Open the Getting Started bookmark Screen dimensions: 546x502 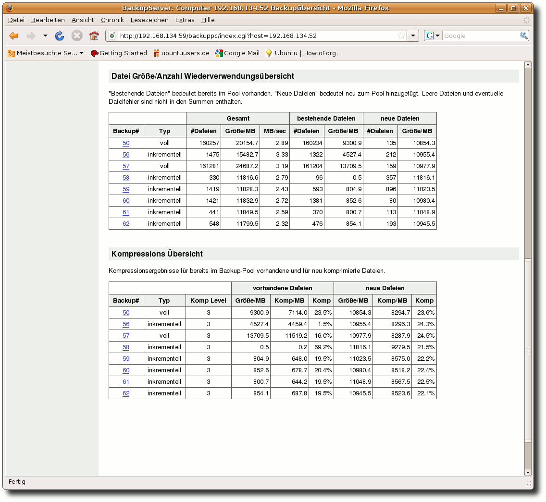click(119, 53)
